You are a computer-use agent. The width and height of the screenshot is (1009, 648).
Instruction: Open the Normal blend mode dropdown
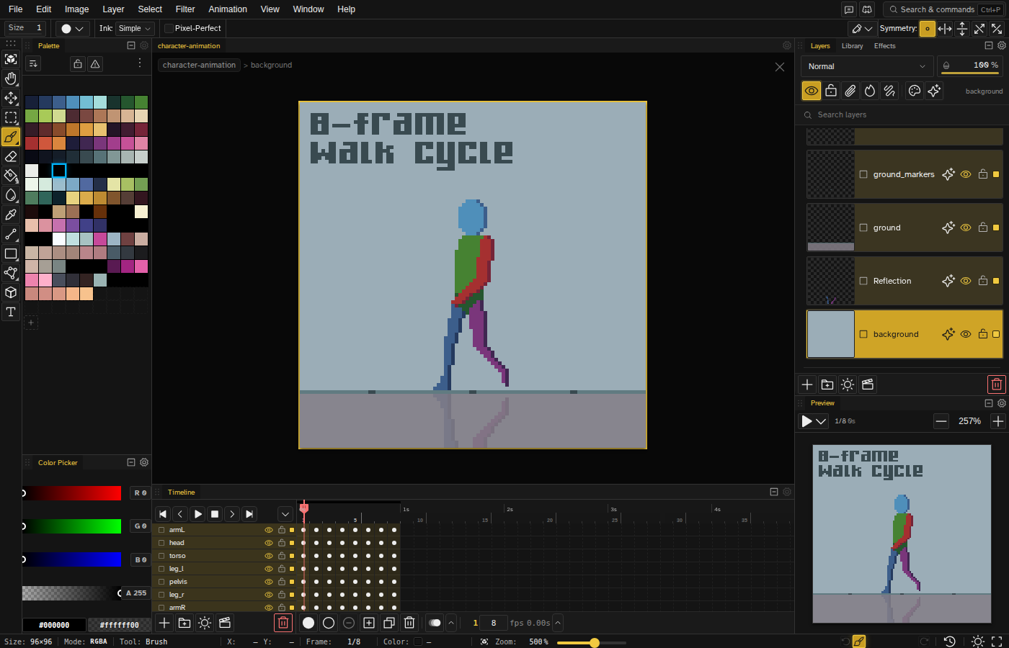click(x=867, y=66)
